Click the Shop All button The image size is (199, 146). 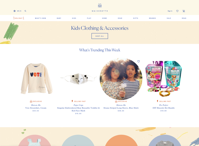click(100, 36)
